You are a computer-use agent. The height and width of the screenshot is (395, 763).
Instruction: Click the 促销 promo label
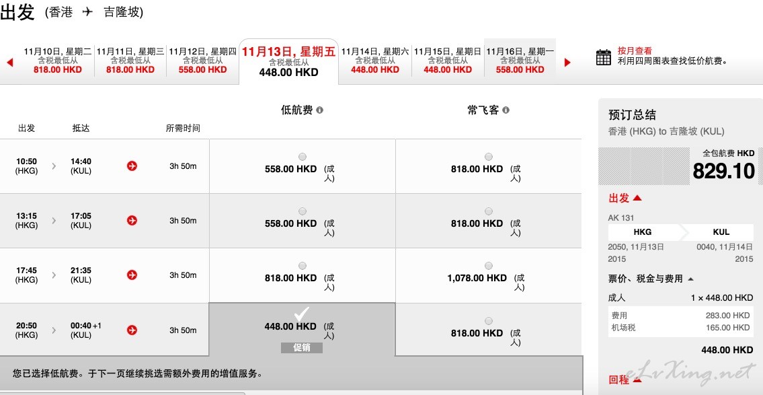(302, 347)
